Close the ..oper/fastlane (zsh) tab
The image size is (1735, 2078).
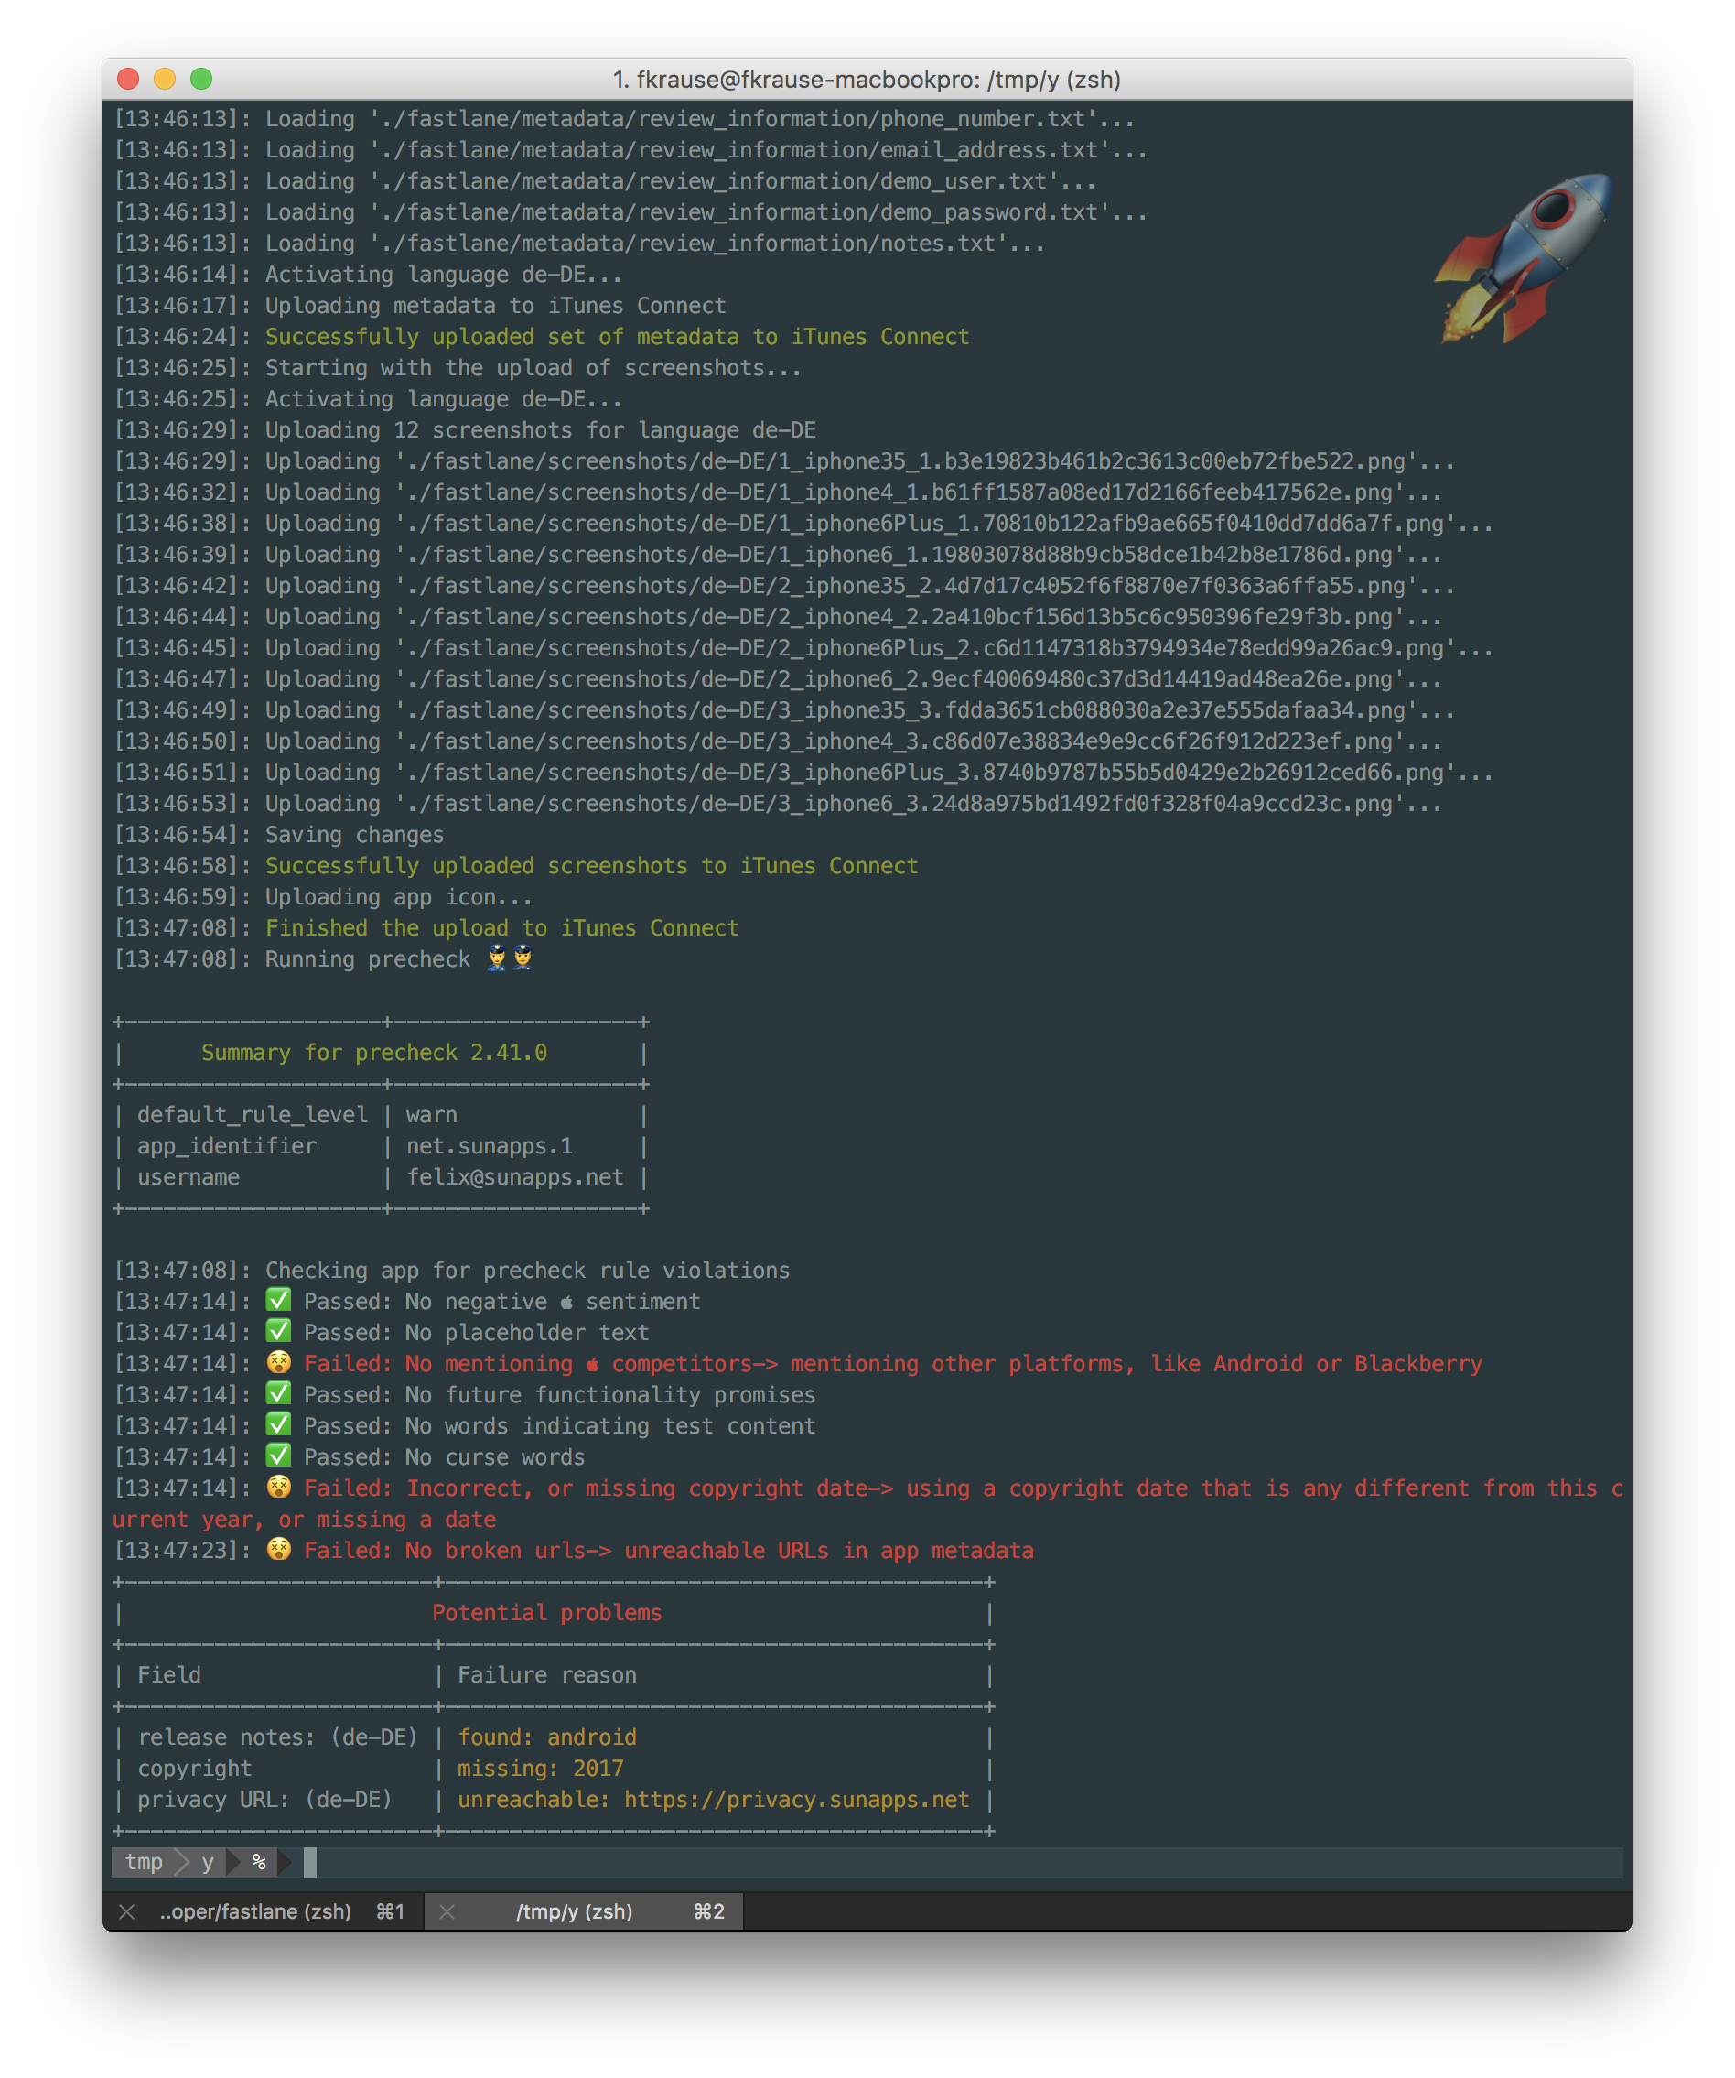(126, 1910)
